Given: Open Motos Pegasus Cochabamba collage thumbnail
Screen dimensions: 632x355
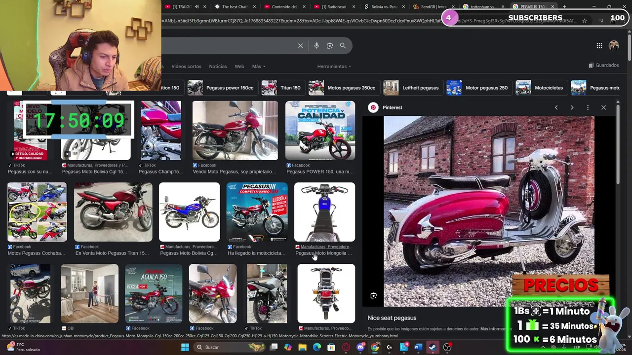Looking at the screenshot, I should coord(37,212).
